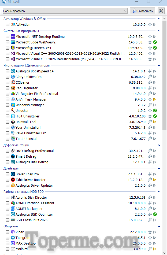This screenshot has height=255, width=167.
Task: Enable the Revo Uninstaller Pro checkbox
Action: pos(8,133)
